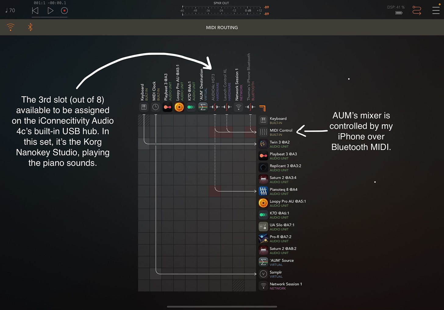
Task: Select the 'AUM' Source destination icon
Action: pyautogui.click(x=263, y=262)
